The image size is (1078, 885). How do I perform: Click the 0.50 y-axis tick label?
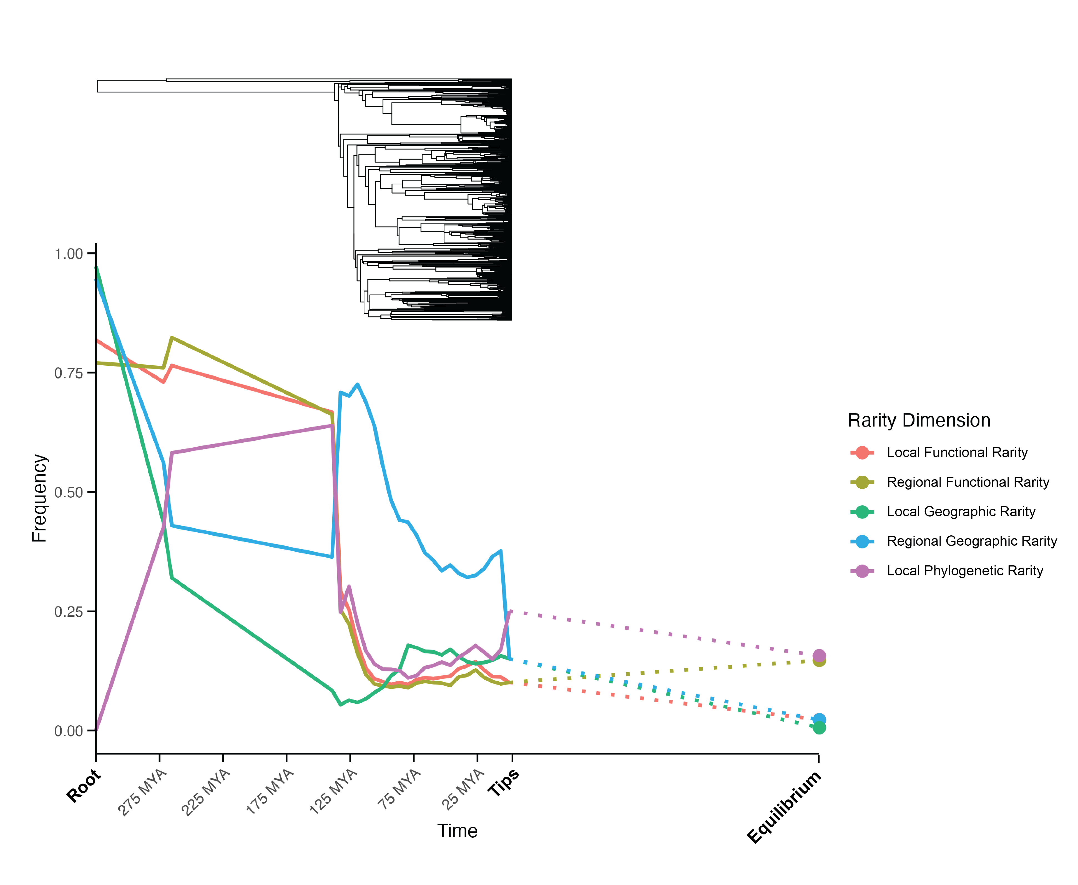tap(68, 492)
